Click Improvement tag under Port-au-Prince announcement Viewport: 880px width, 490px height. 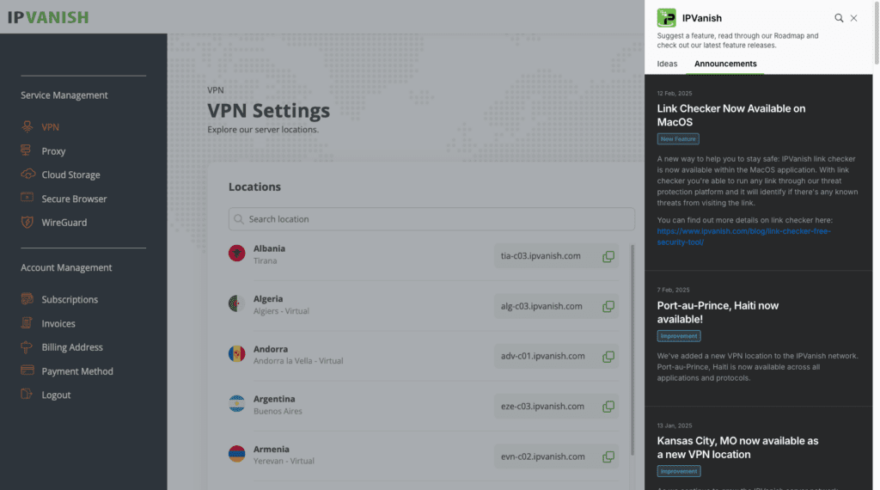[x=679, y=335]
